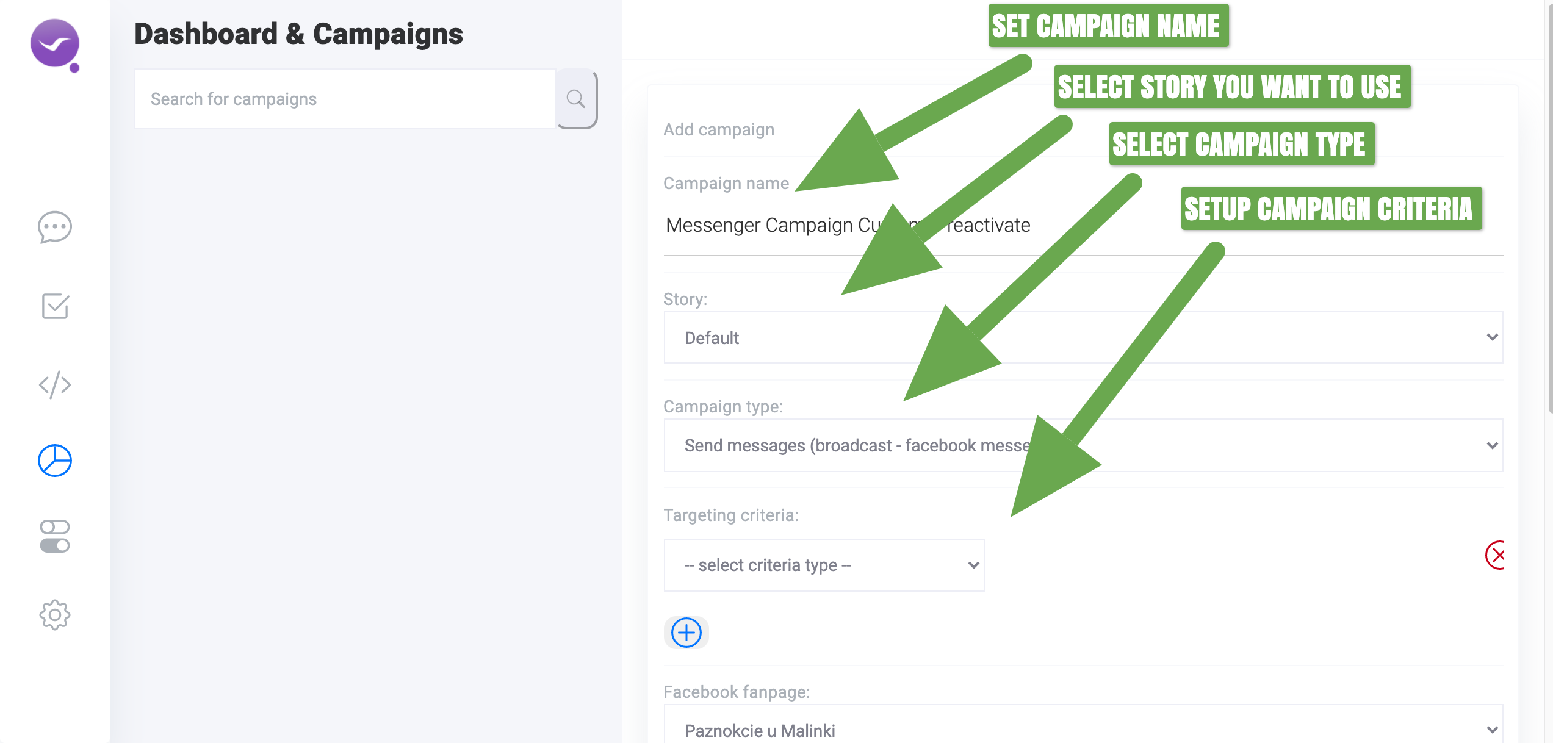
Task: Click the Campaign name text field
Action: point(1083,226)
